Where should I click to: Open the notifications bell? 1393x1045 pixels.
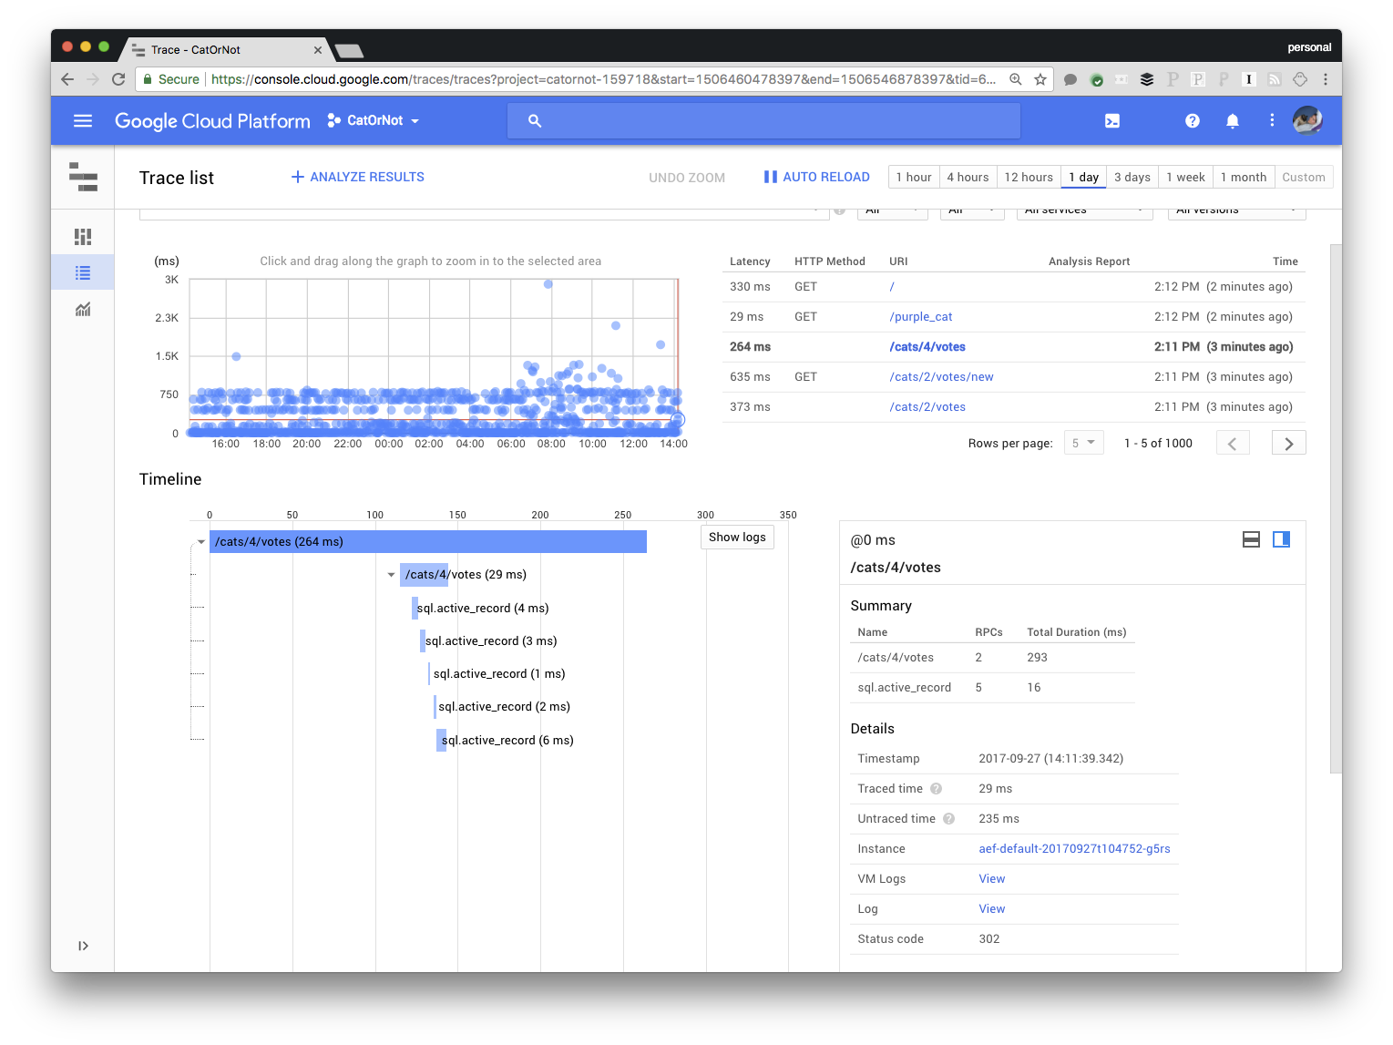[x=1233, y=120]
